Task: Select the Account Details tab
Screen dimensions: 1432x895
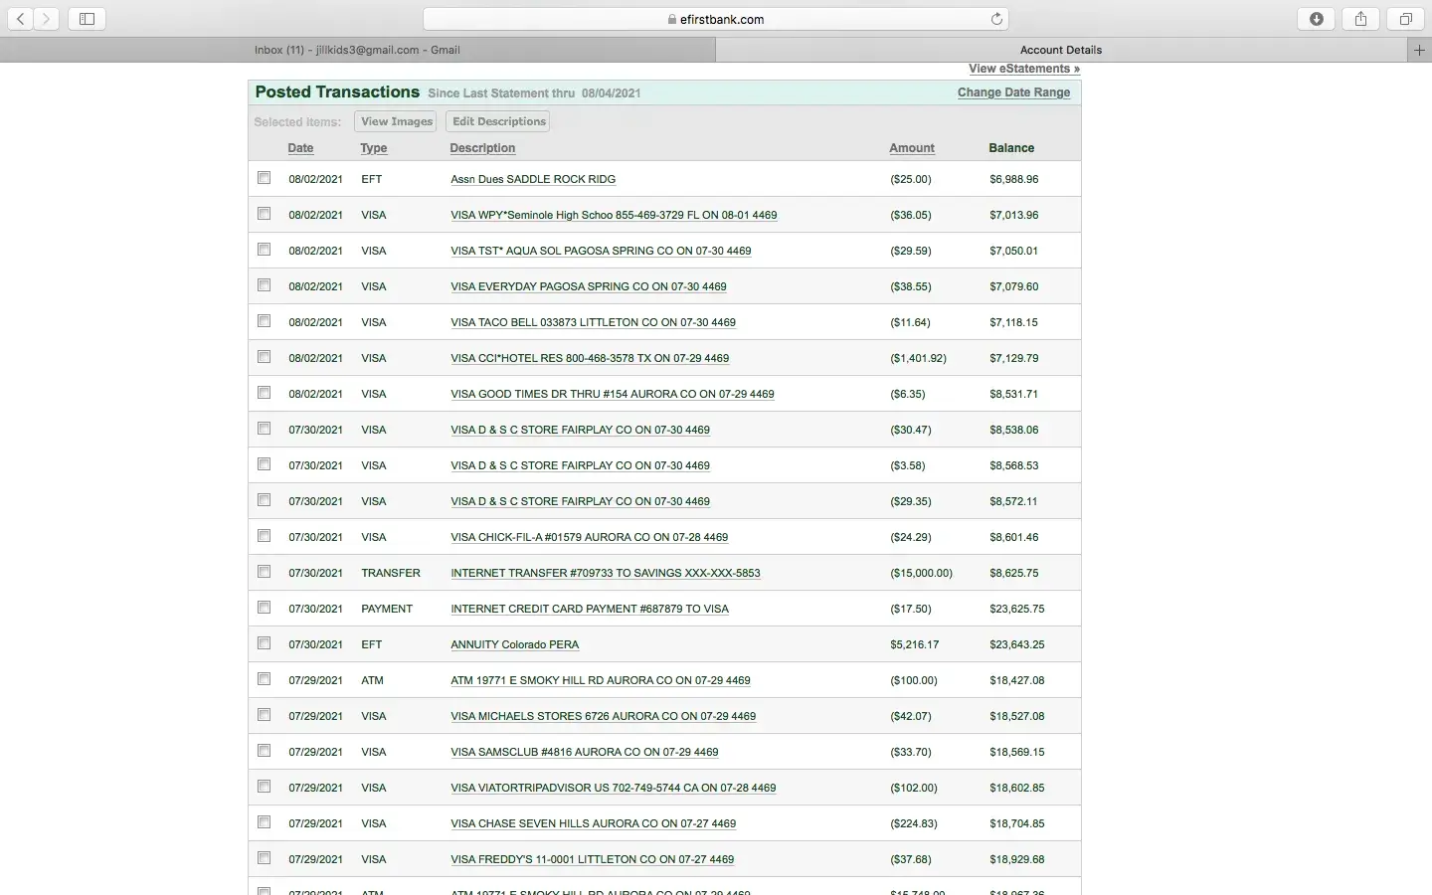Action: click(x=1060, y=50)
